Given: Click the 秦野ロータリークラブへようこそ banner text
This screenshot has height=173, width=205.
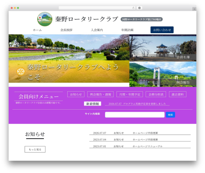Looking at the screenshot, I should coord(73,72).
